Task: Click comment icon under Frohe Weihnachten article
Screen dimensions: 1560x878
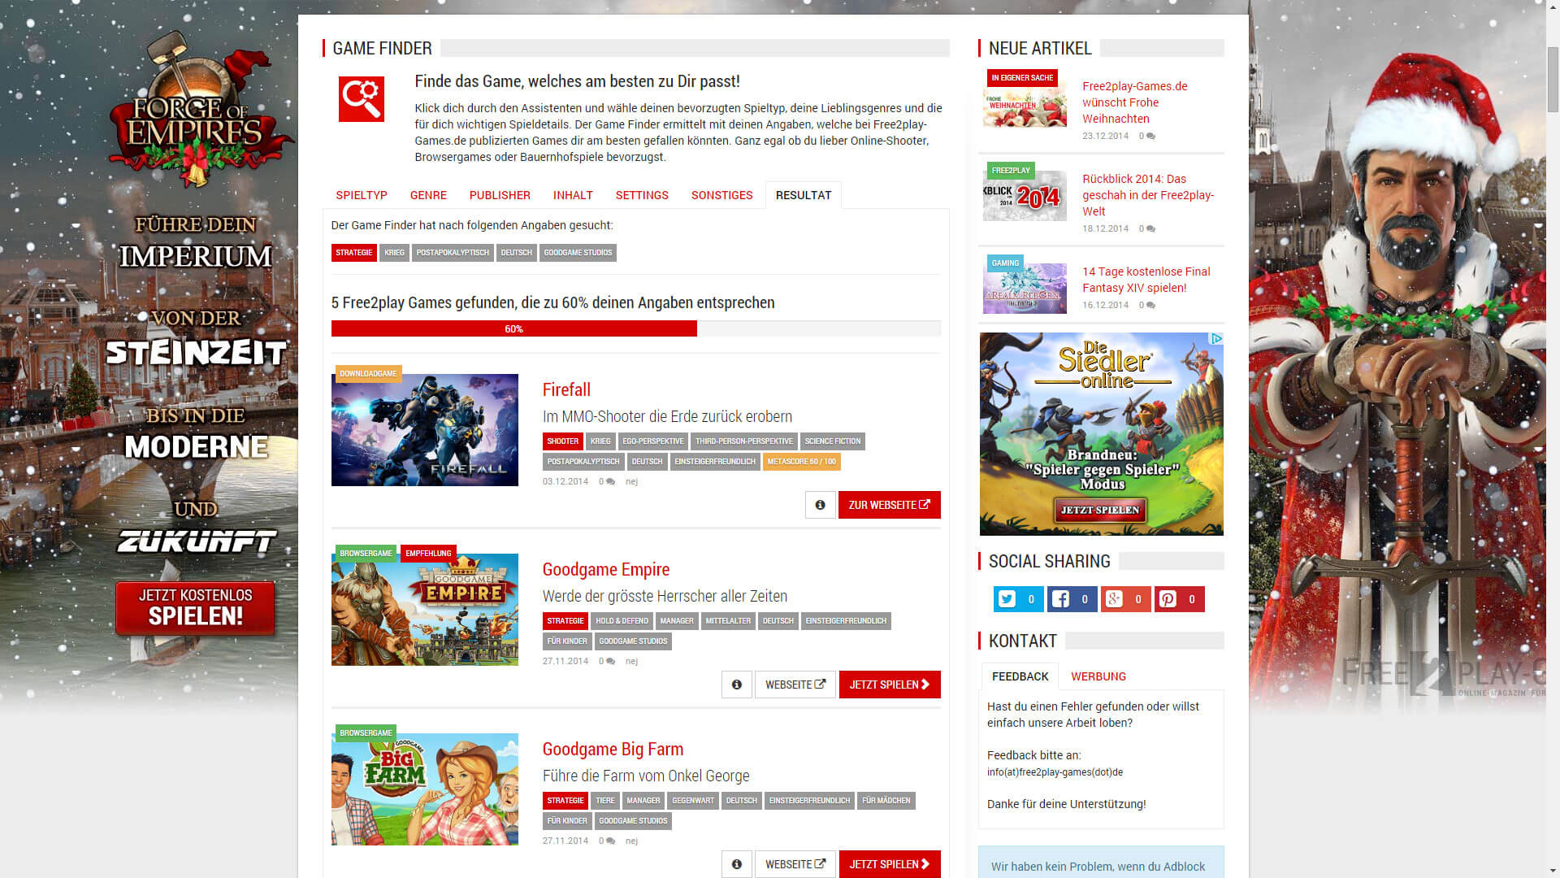Action: 1150,137
